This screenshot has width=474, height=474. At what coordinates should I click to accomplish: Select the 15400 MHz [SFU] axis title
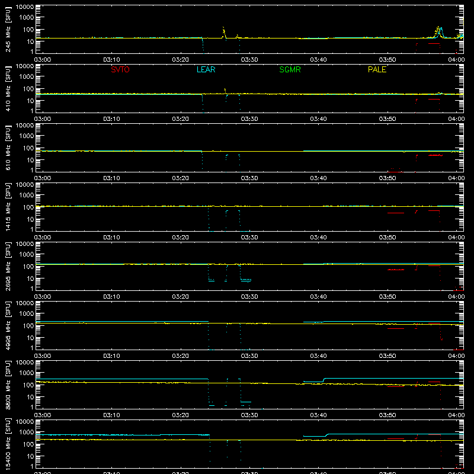(x=8, y=444)
